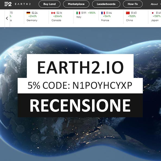Screen dimensions: 161x161
Task: Open the About link
Action: pos(154,4)
